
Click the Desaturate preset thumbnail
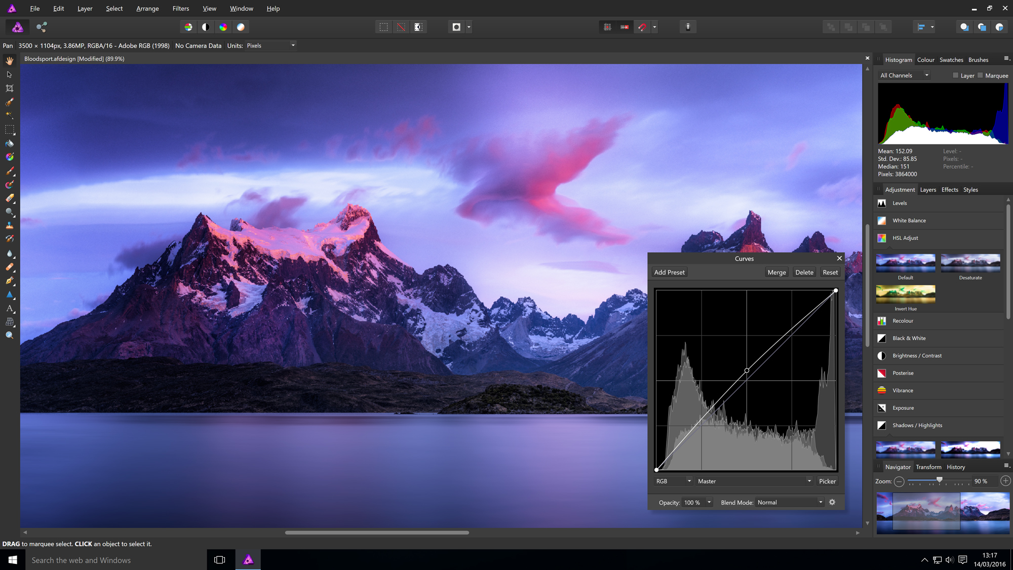coord(970,262)
